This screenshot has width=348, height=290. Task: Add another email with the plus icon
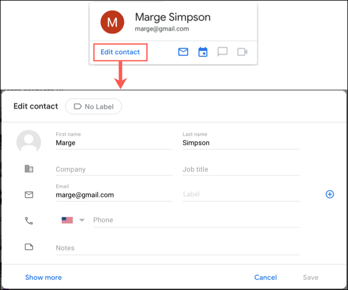click(329, 194)
